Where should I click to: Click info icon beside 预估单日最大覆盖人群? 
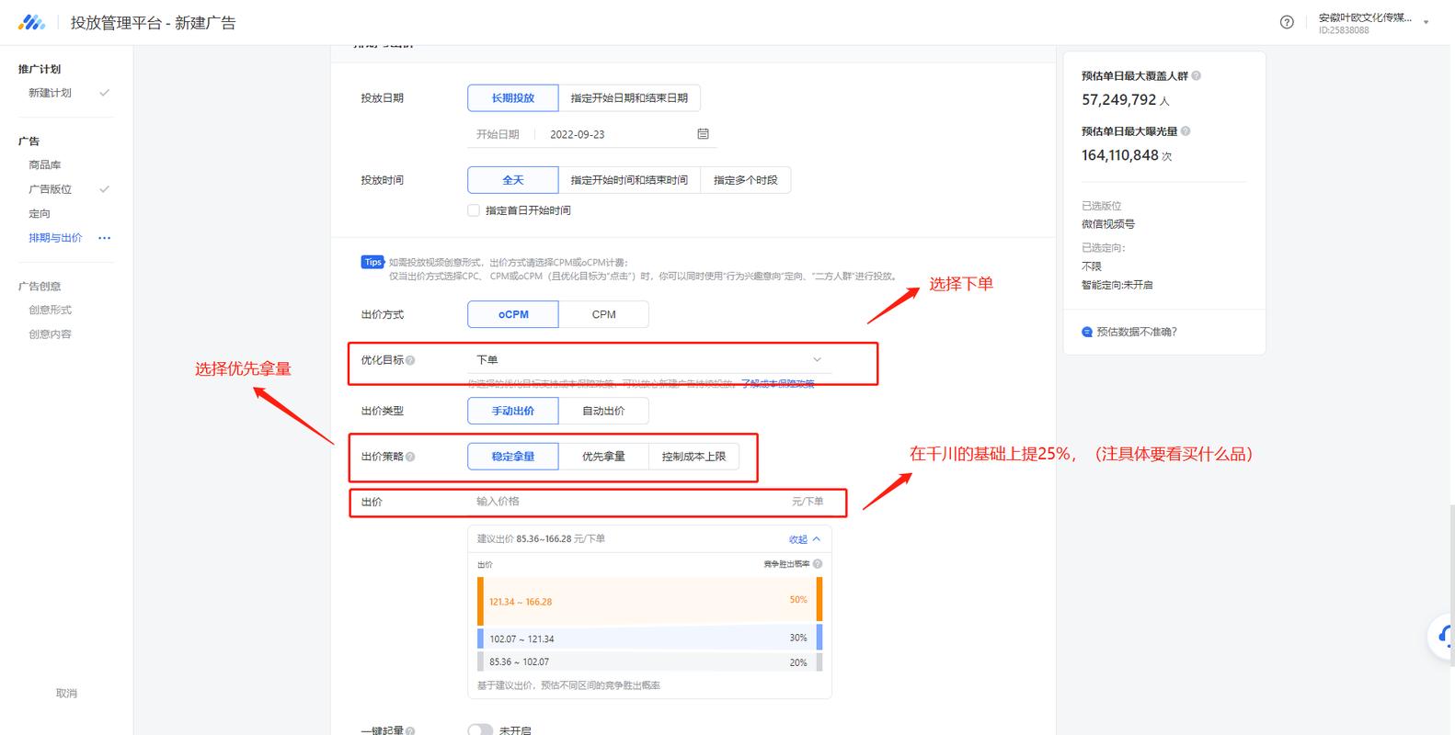pos(1197,76)
